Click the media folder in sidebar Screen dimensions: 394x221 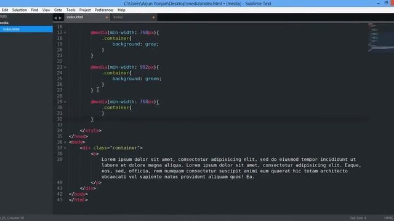point(4,23)
